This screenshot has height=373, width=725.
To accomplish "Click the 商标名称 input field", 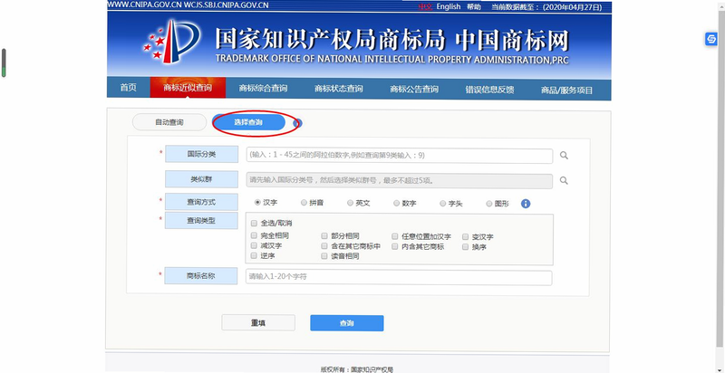I will (399, 277).
